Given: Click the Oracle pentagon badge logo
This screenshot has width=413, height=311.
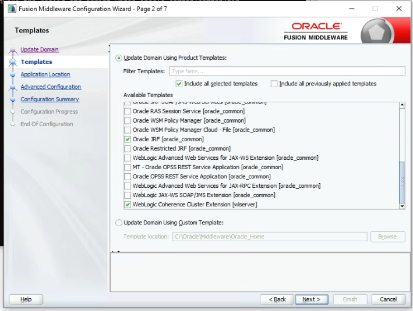Looking at the screenshot, I should (x=377, y=31).
